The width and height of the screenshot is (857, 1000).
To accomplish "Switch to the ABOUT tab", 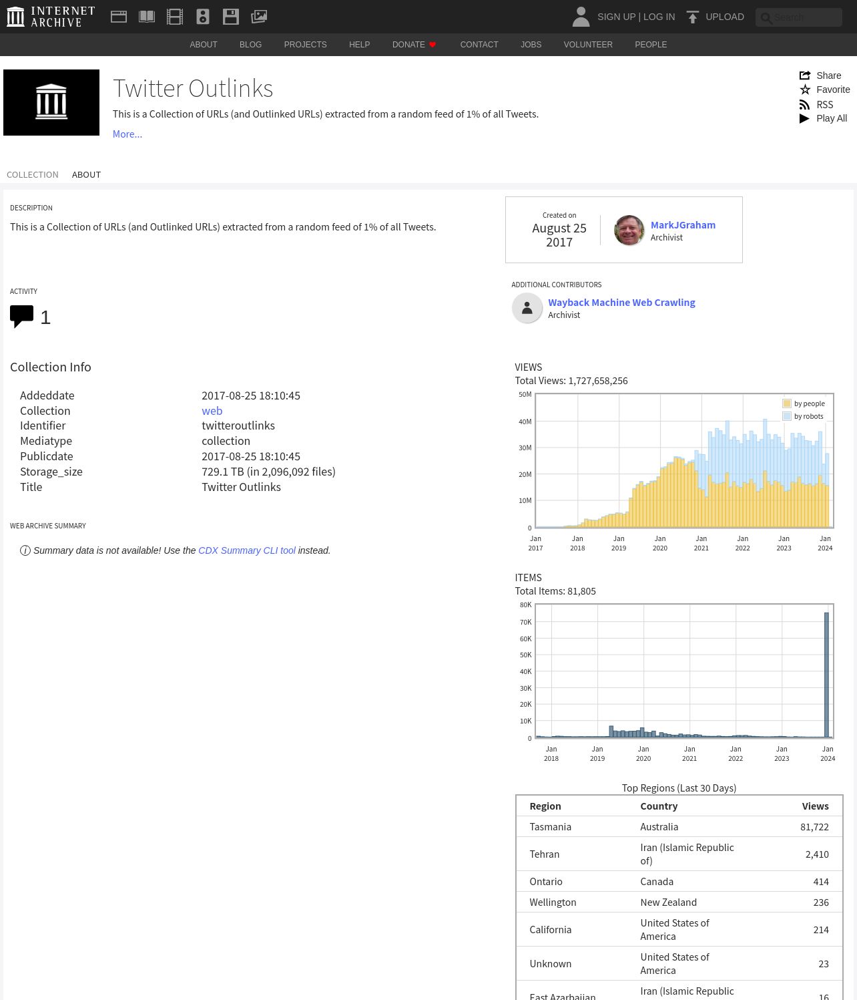I will point(87,175).
